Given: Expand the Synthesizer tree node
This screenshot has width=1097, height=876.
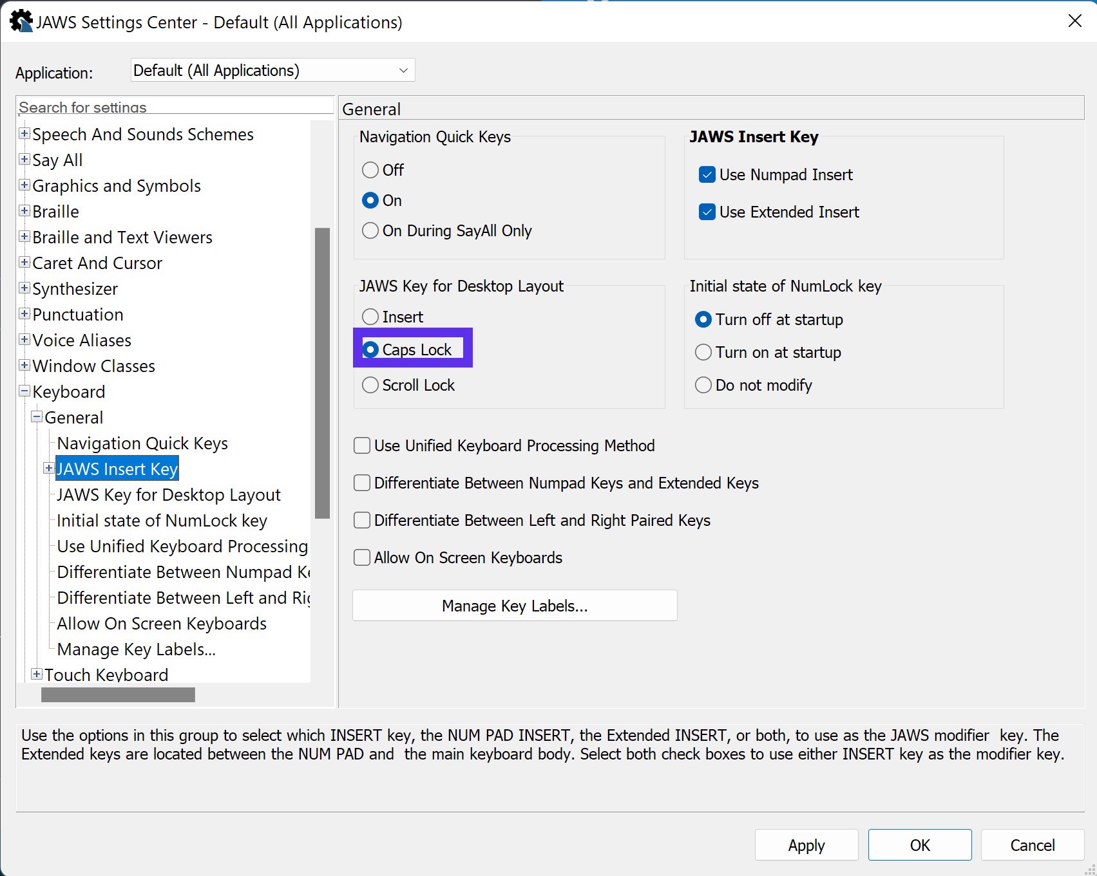Looking at the screenshot, I should [x=24, y=288].
